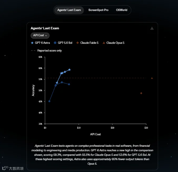Select the highest GPT-6 Astra star data point

(x=70, y=70)
